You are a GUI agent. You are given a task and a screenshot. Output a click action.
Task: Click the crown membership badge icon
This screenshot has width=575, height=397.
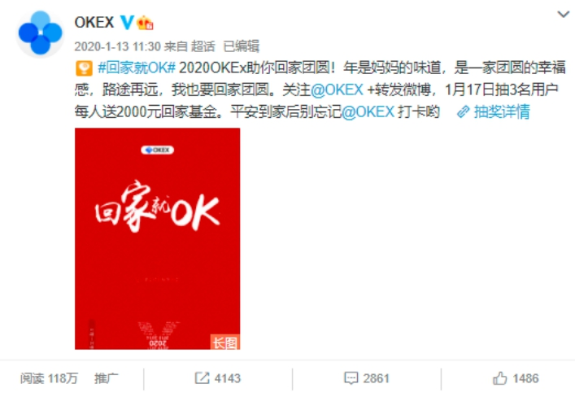tap(145, 23)
